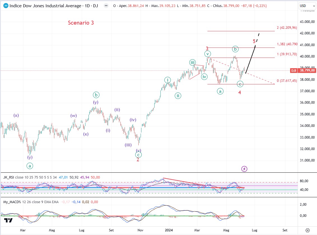Image resolution: width=317 pixels, height=235 pixels.
Task: Select the purple '(ii)' wave label
Action: point(117,110)
